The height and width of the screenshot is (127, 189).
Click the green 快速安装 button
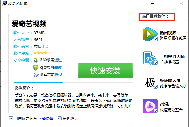(106, 70)
